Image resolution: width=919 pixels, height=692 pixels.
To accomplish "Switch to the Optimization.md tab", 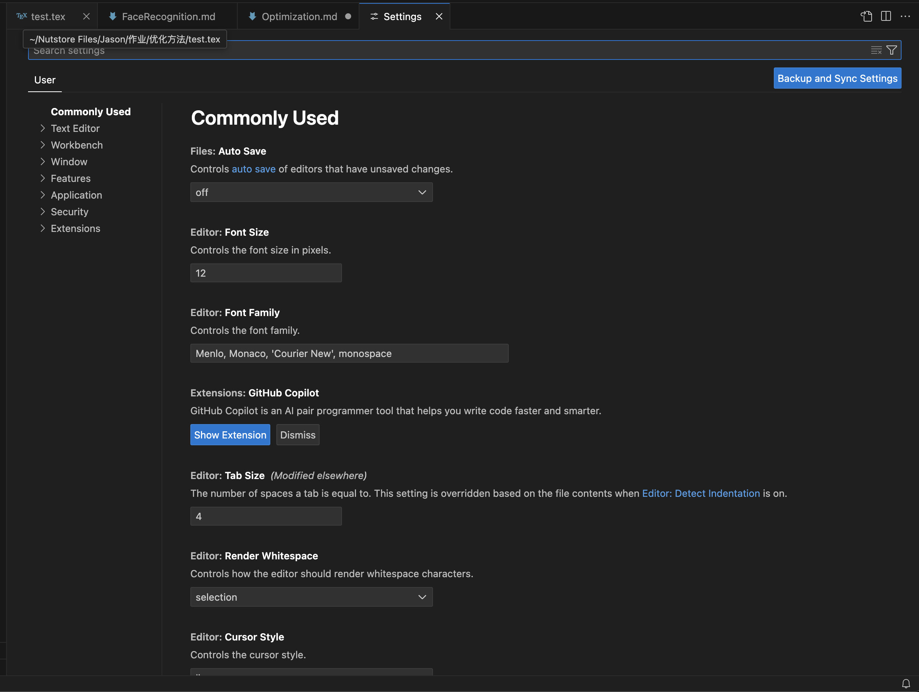I will (299, 16).
